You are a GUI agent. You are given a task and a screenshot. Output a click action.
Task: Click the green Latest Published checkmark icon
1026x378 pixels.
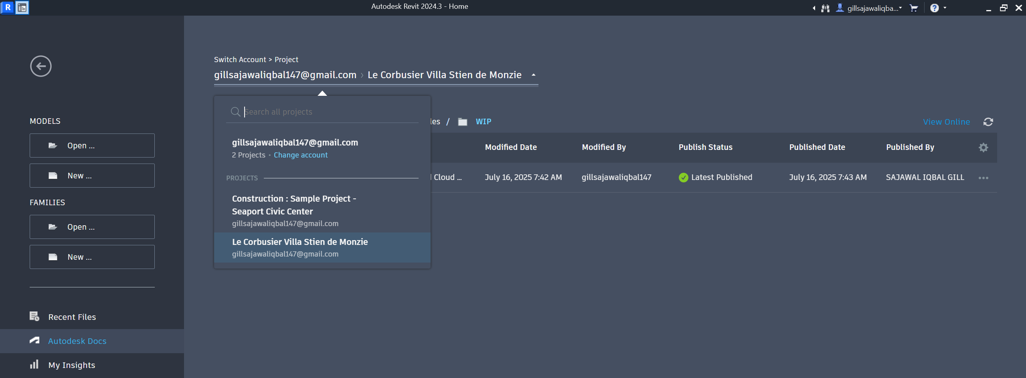point(684,178)
